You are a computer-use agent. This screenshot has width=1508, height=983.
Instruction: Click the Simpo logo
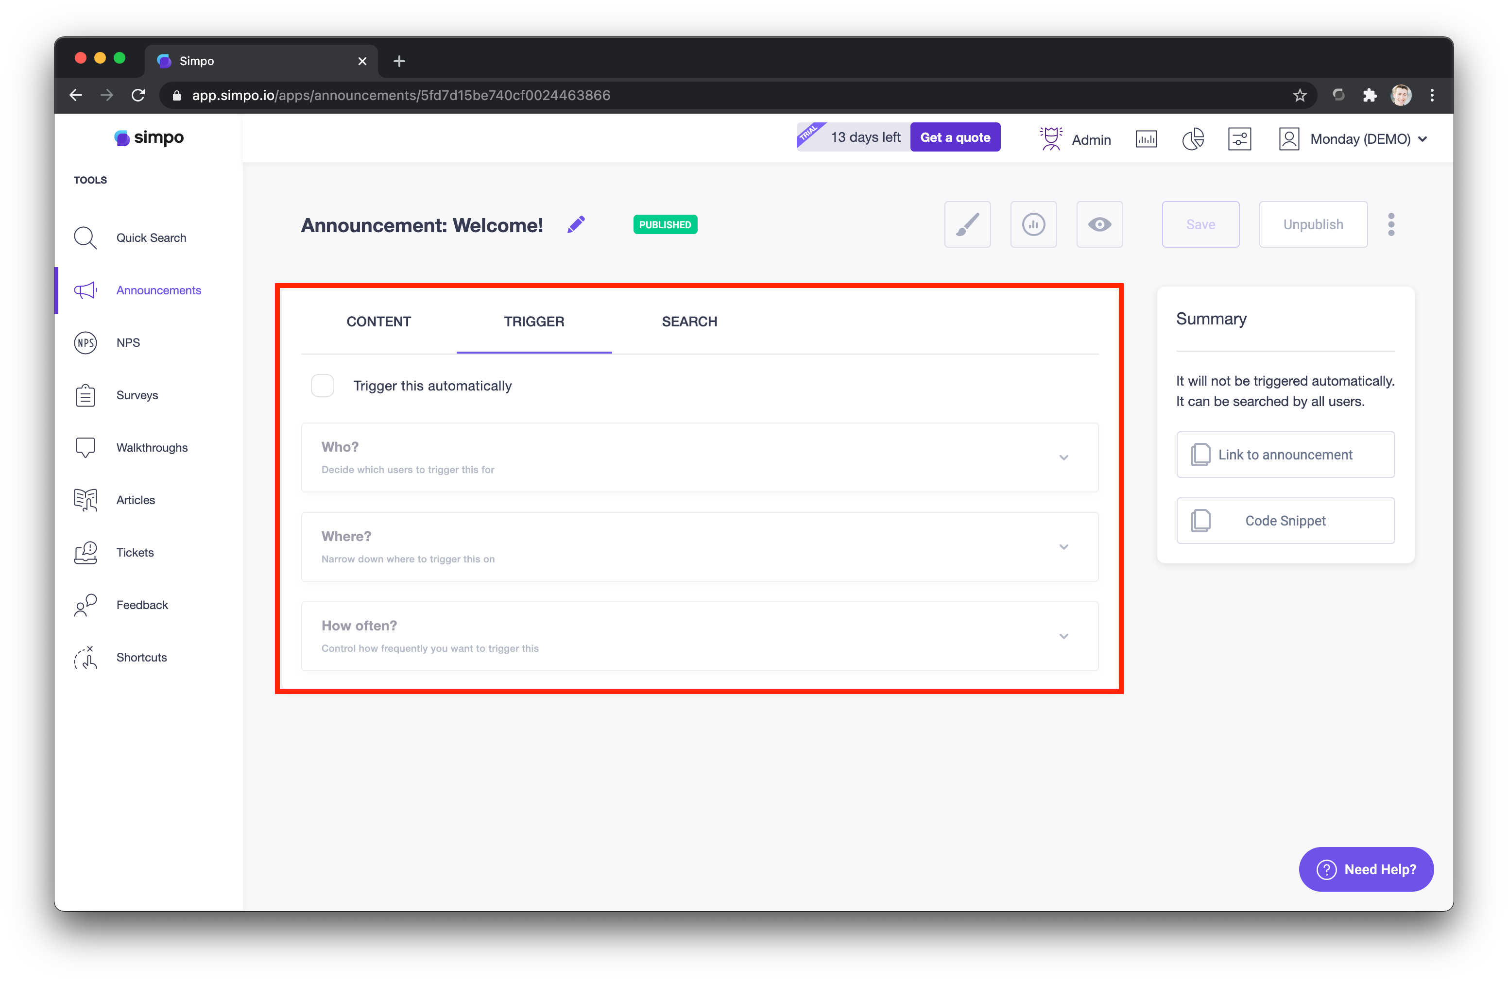(149, 137)
